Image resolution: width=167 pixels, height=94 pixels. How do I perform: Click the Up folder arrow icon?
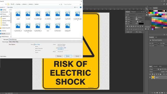tap(6, 4)
